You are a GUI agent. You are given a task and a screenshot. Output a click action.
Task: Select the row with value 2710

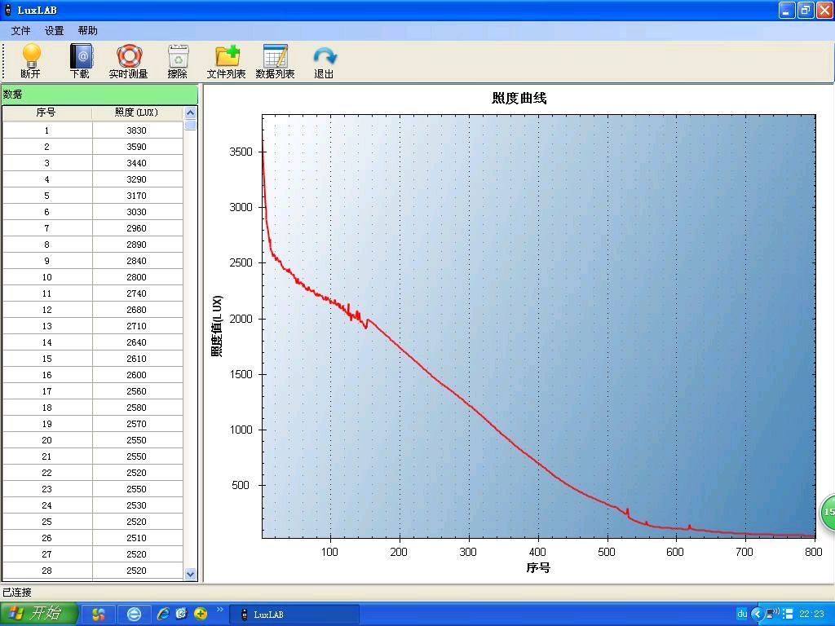click(x=92, y=326)
